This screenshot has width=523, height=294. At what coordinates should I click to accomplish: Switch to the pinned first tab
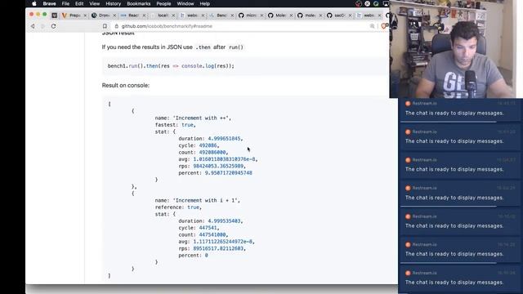tap(55, 16)
